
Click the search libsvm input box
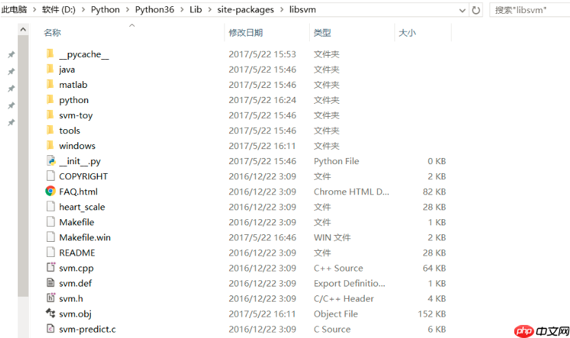pyautogui.click(x=530, y=10)
